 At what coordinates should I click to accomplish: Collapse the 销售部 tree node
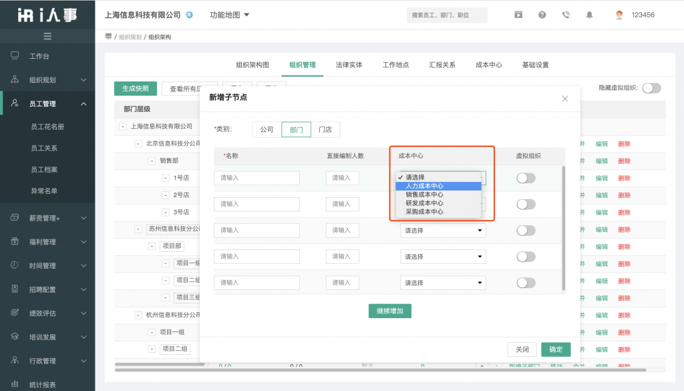(x=152, y=160)
